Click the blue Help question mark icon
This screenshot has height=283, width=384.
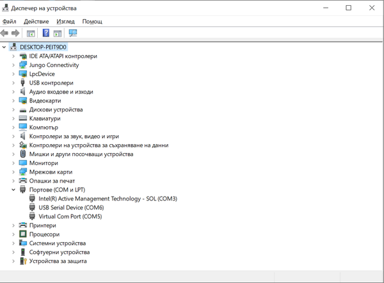point(46,33)
